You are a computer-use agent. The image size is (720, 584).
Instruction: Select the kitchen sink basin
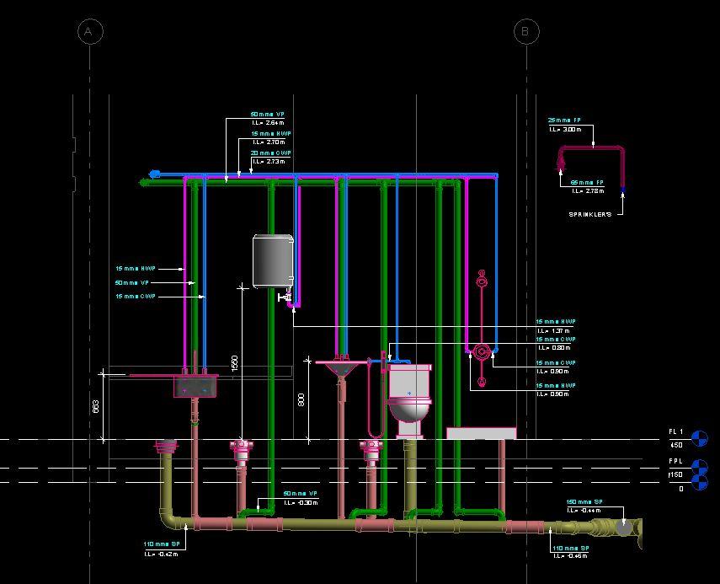195,386
